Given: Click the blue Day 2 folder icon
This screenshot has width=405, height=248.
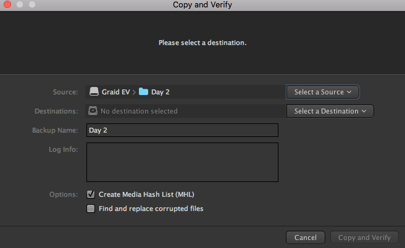Looking at the screenshot, I should [143, 92].
